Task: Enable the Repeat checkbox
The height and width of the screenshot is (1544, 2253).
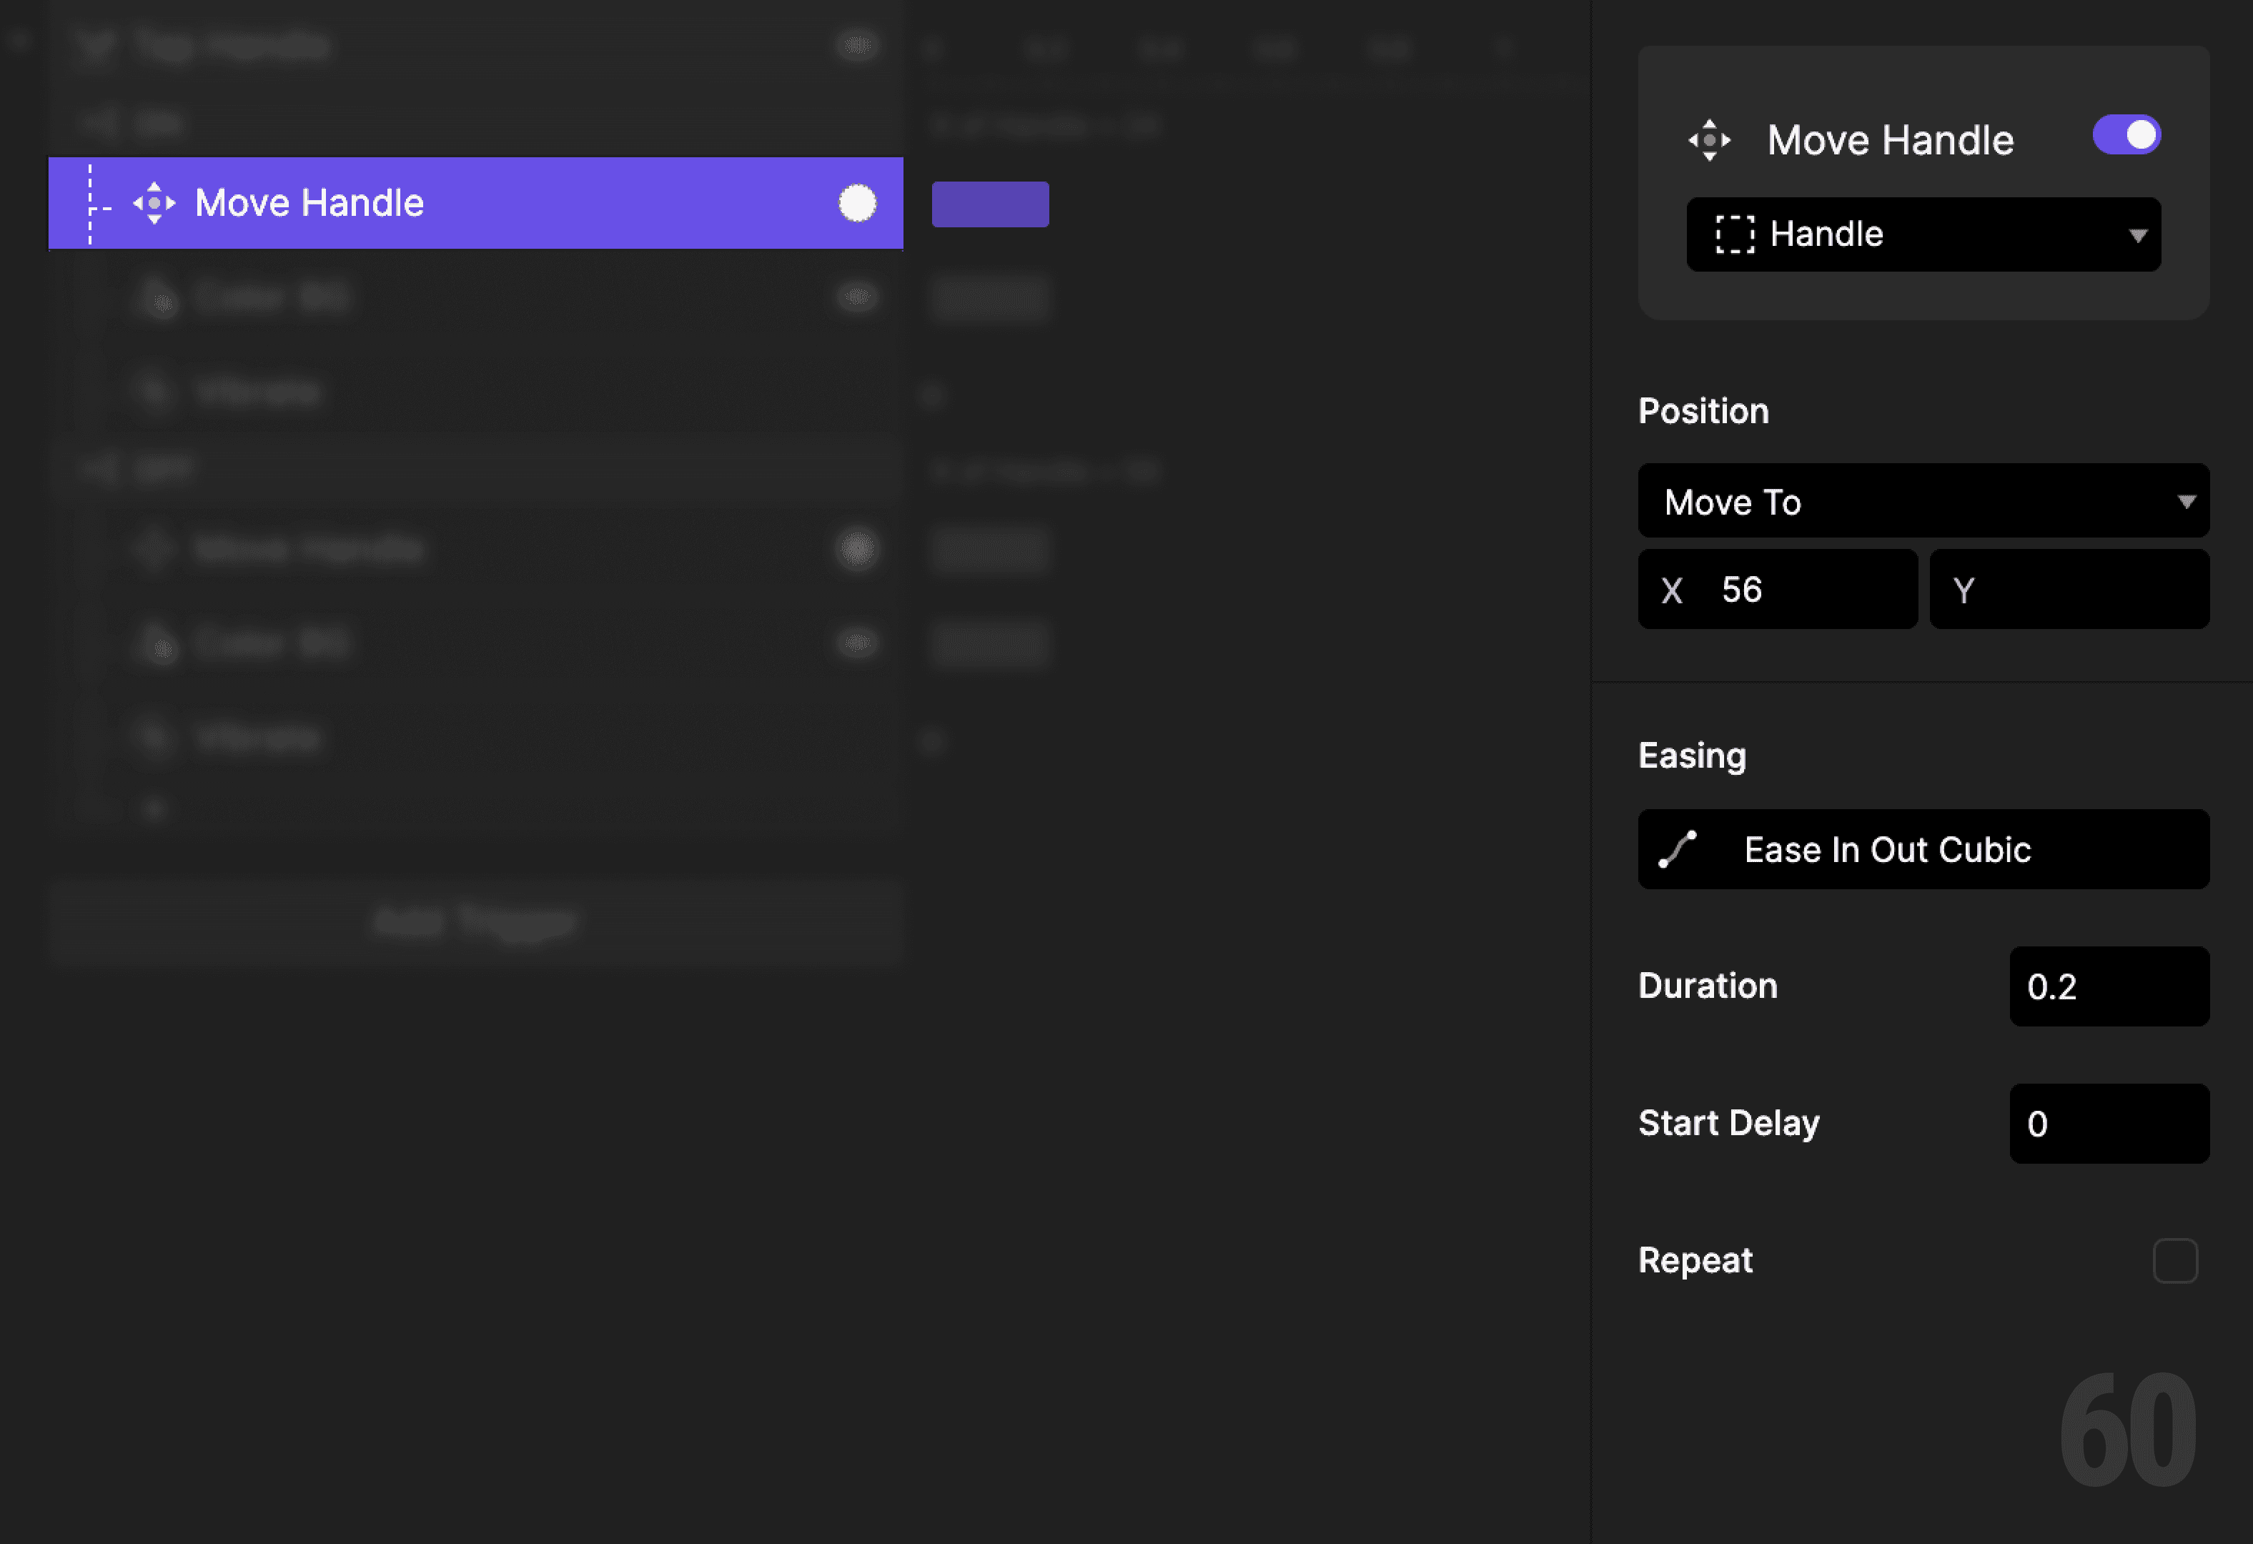Action: (2177, 1260)
